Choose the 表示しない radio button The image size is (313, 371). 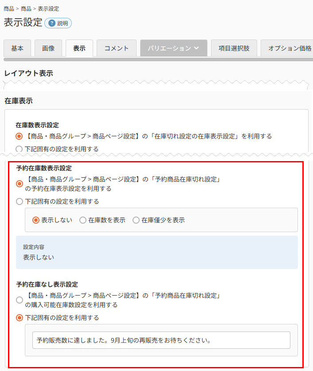(36, 220)
